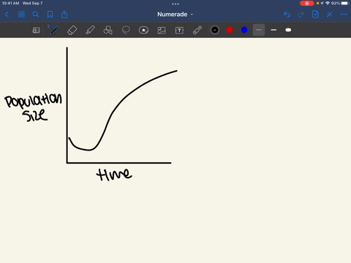The image size is (351, 263).
Task: Choose the blue pen color
Action: coord(244,30)
